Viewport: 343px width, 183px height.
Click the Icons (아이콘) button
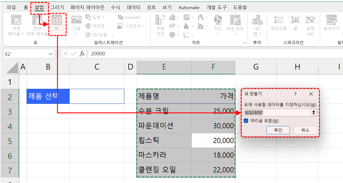coord(95,26)
